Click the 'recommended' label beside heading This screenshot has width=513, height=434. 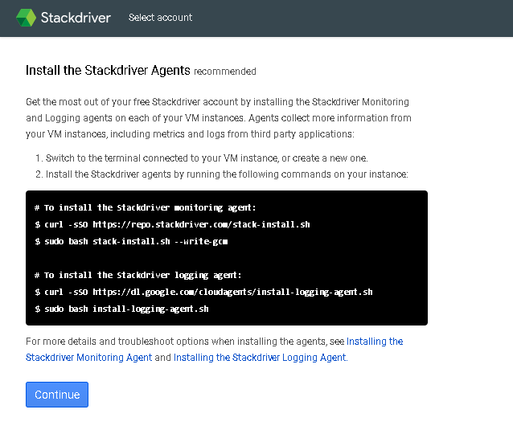(225, 72)
